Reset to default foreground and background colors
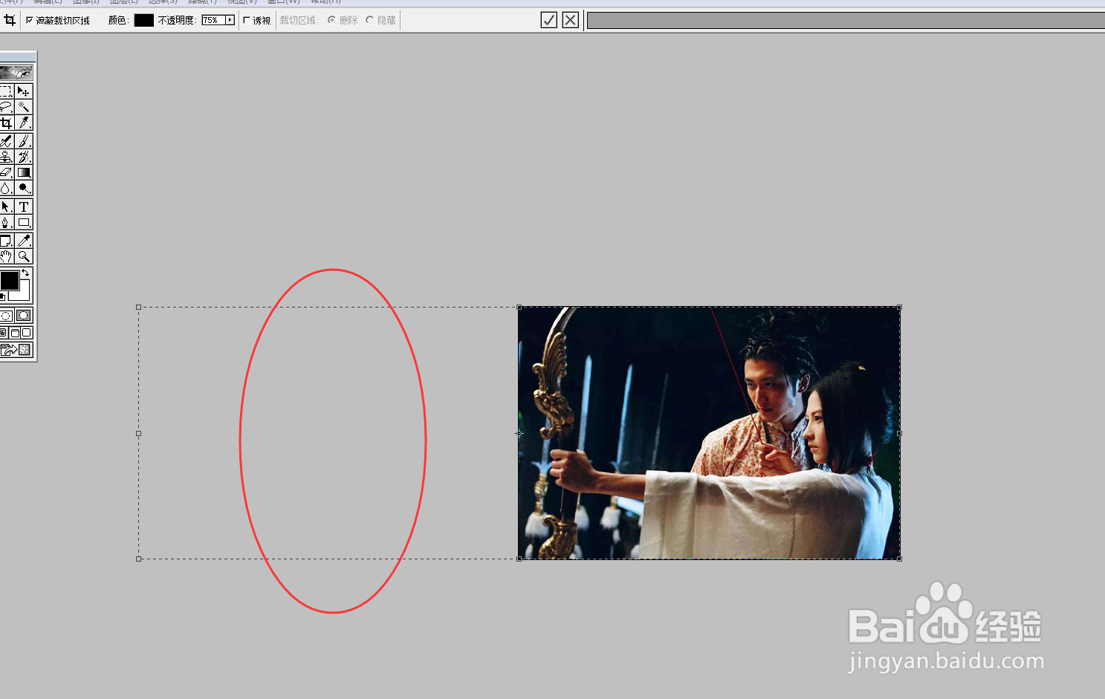The width and height of the screenshot is (1105, 699). [x=2, y=296]
